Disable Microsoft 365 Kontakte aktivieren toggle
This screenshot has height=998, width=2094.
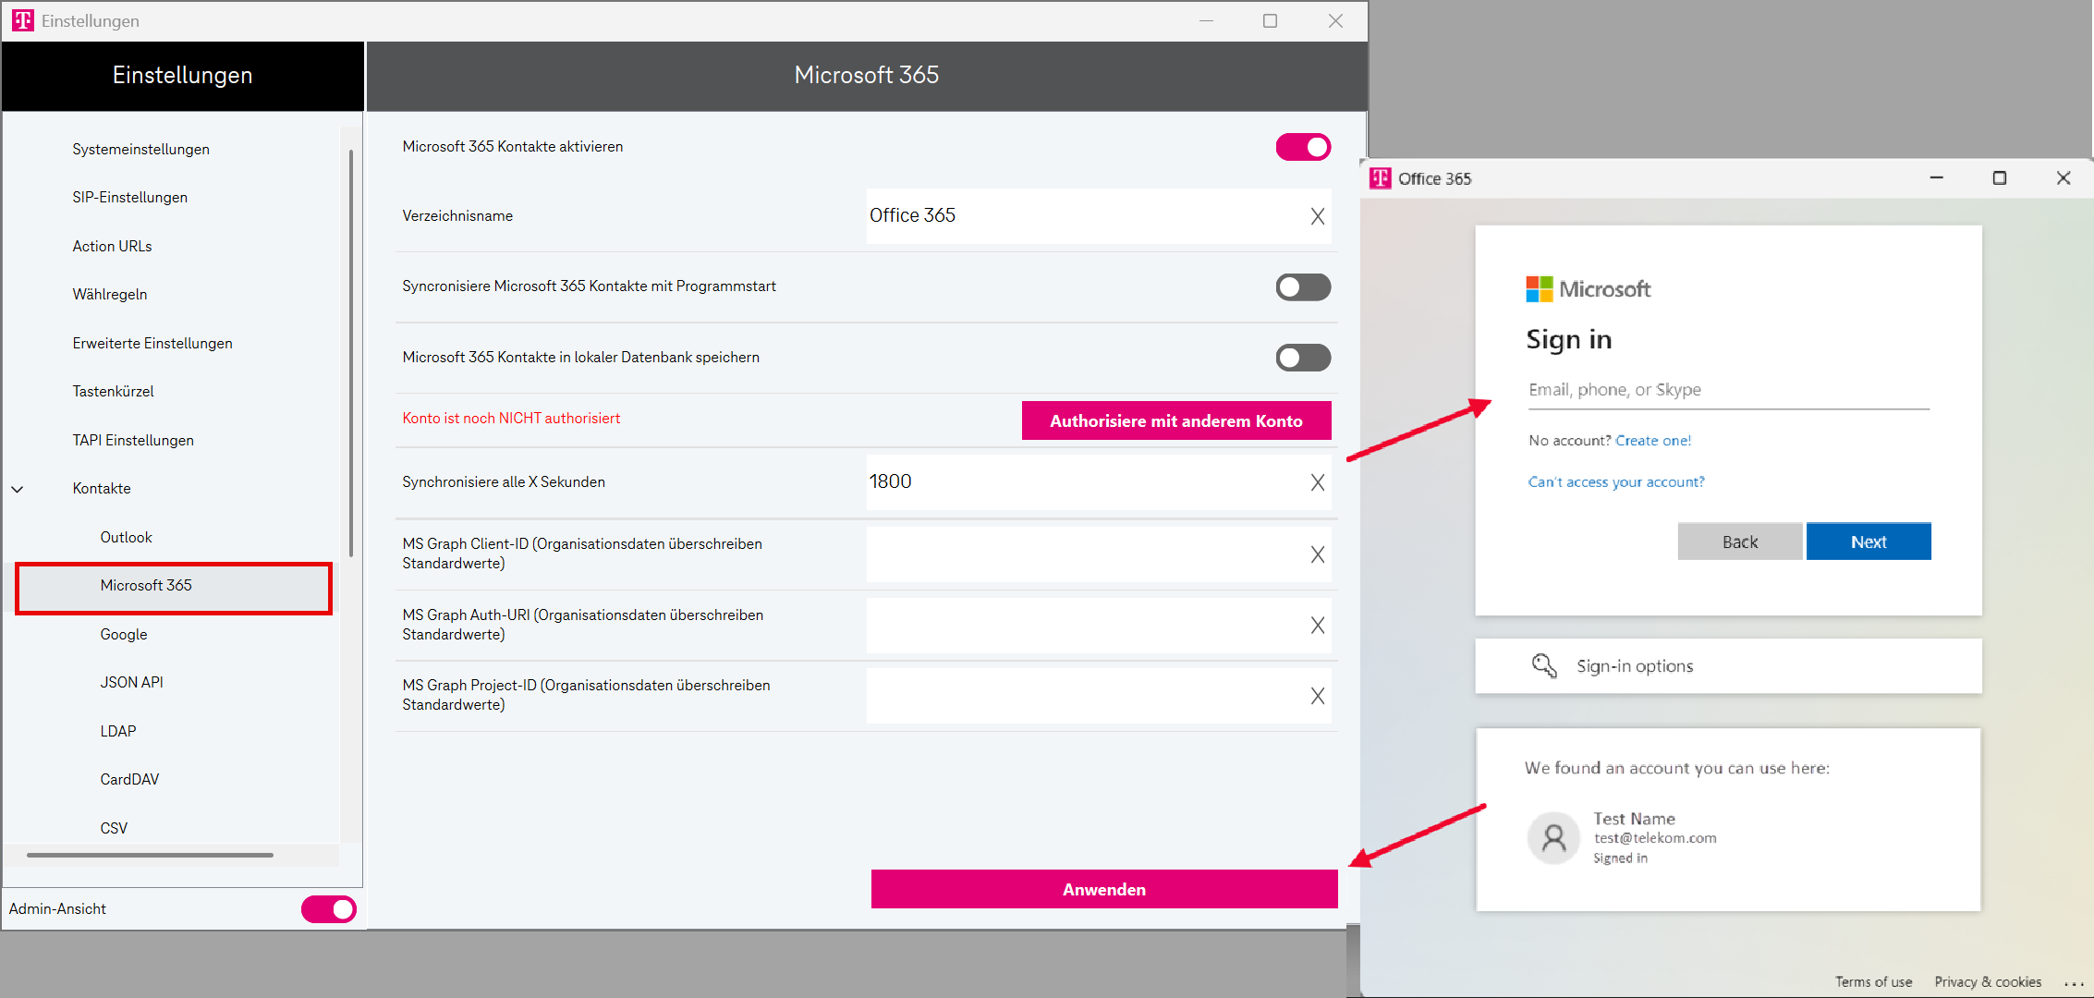pyautogui.click(x=1303, y=147)
